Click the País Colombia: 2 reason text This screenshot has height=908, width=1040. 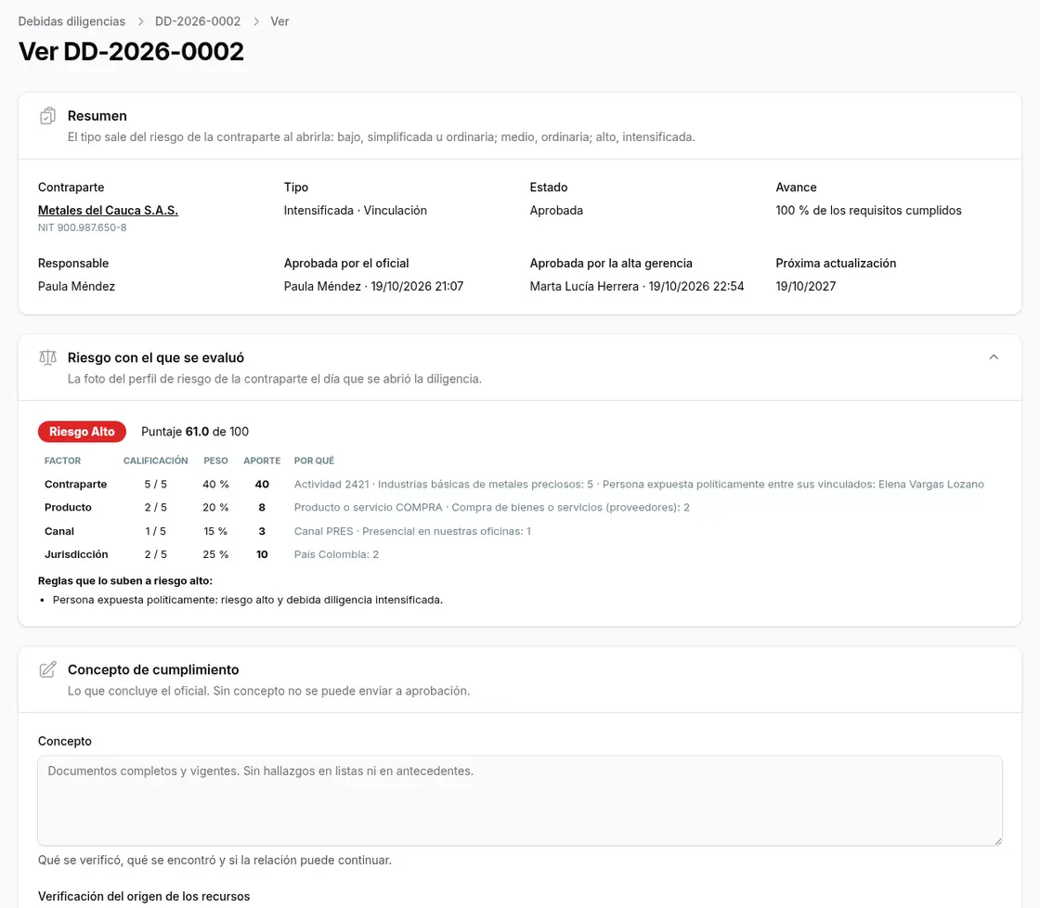coord(336,554)
